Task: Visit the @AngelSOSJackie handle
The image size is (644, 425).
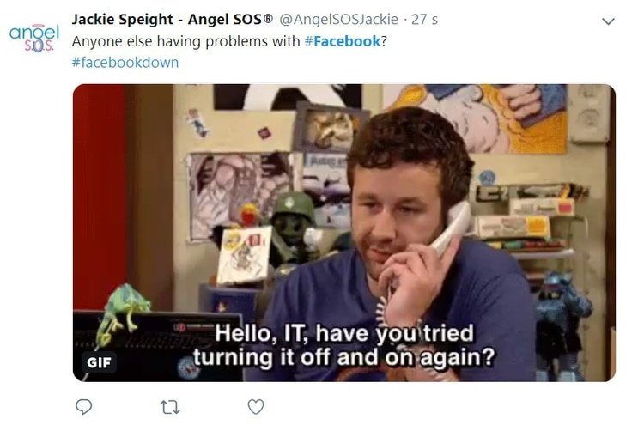Action: (339, 19)
